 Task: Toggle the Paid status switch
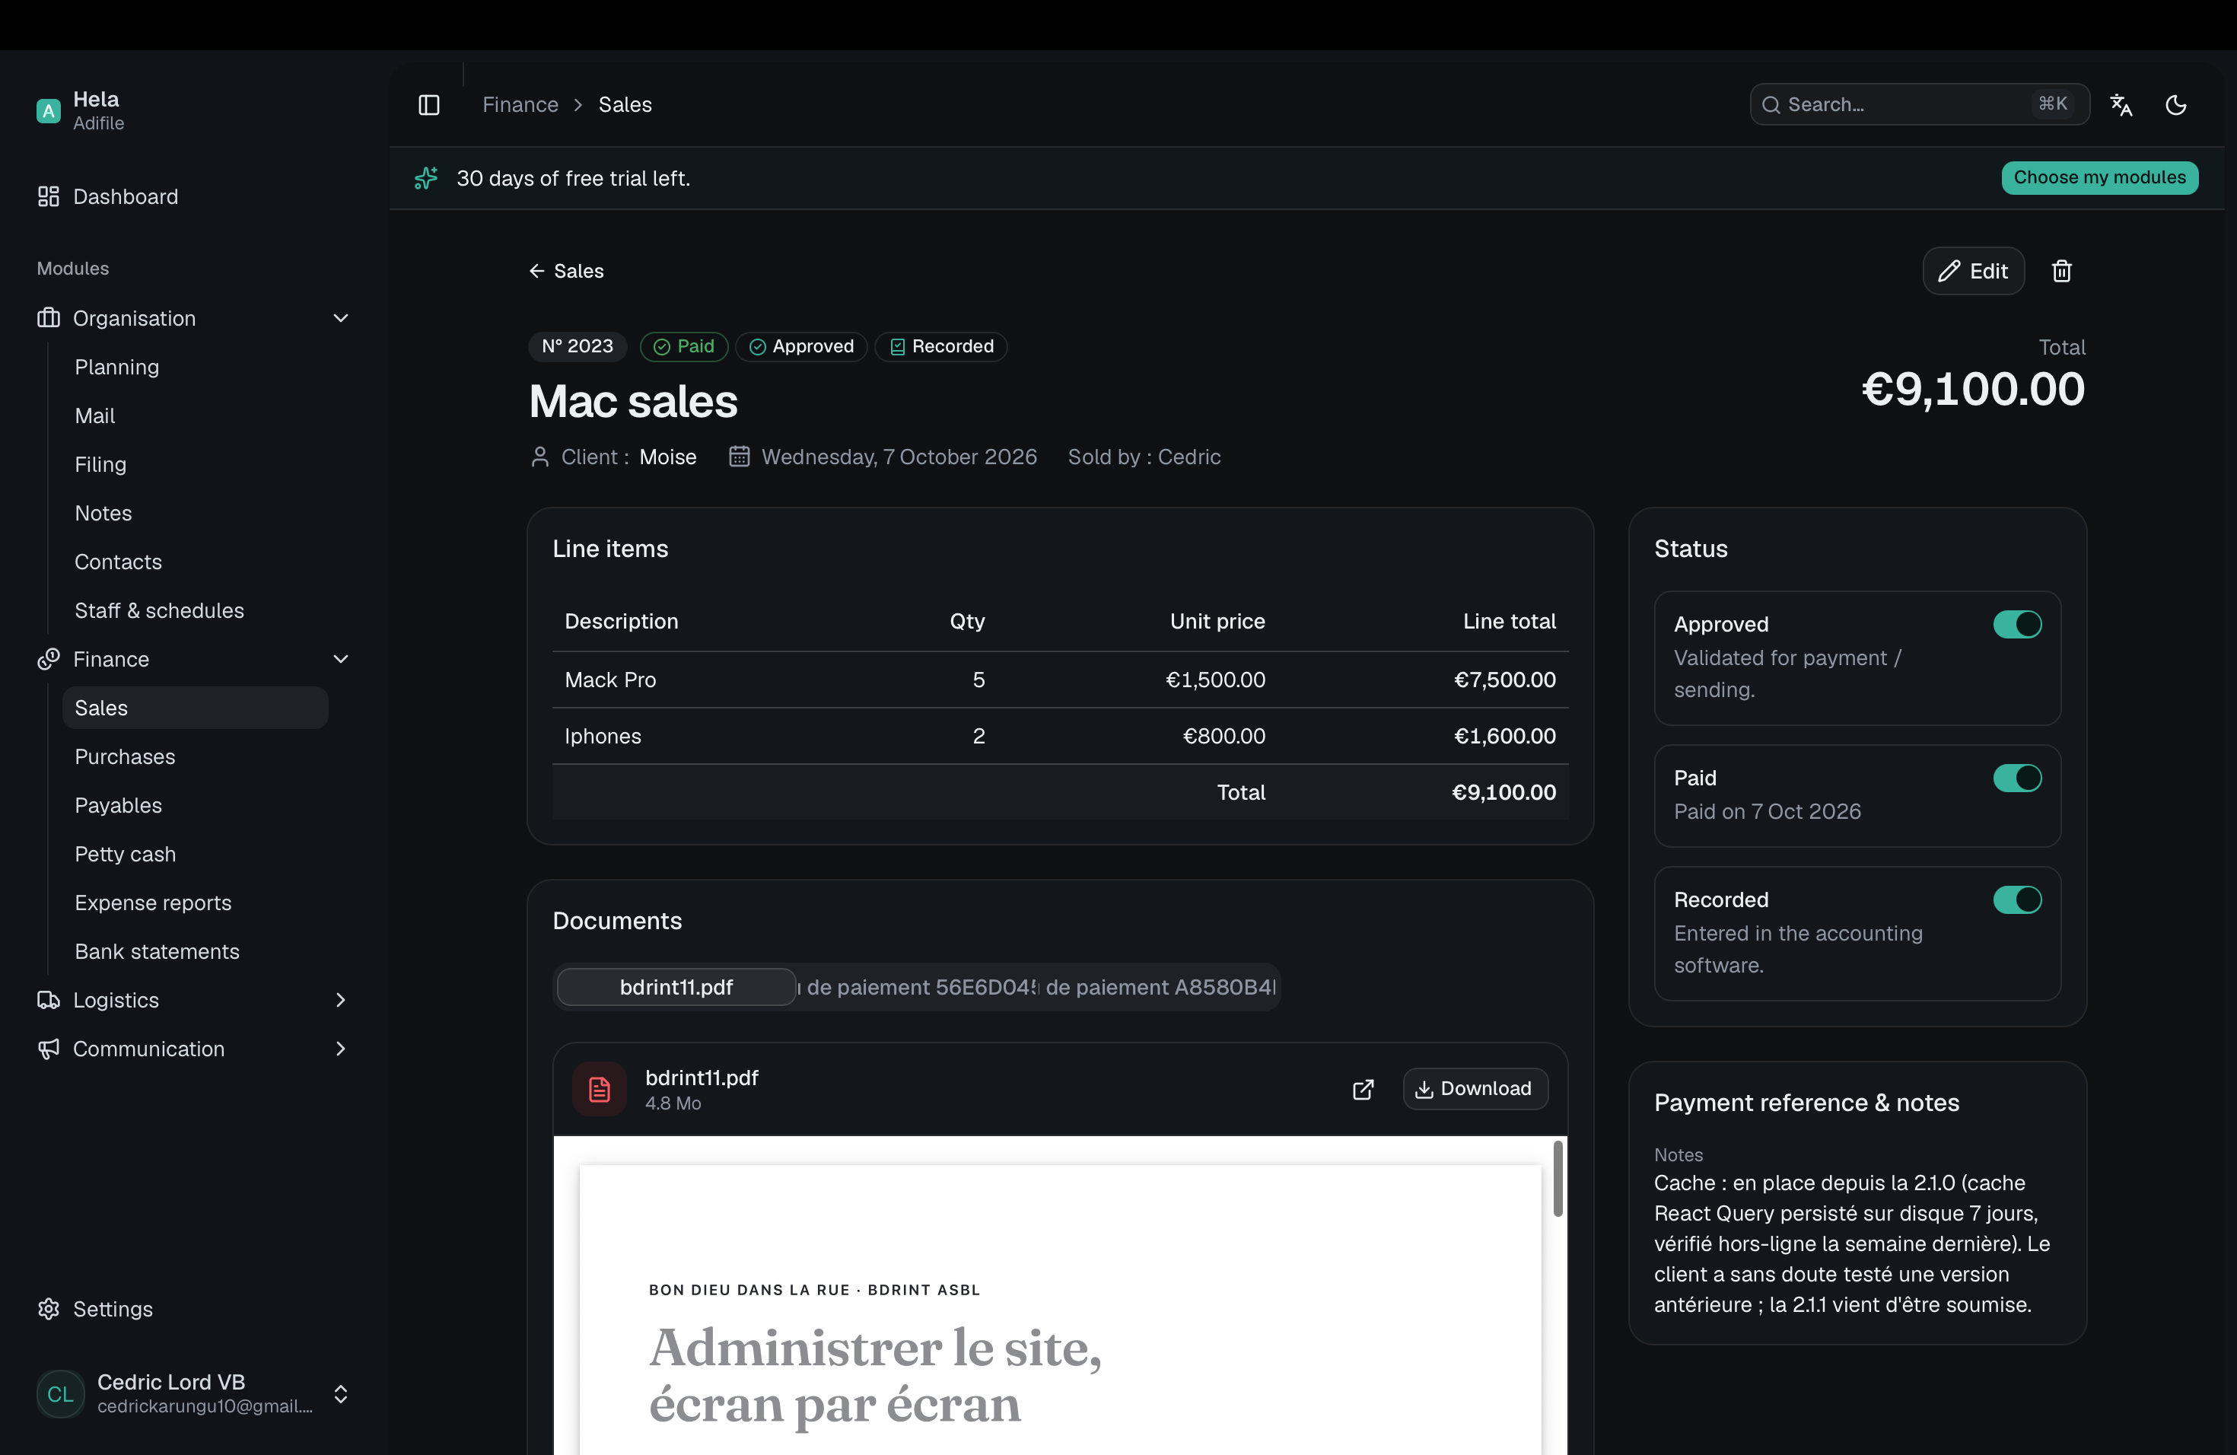coord(2017,778)
